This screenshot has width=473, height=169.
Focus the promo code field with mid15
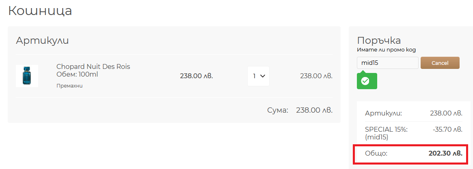pos(388,63)
